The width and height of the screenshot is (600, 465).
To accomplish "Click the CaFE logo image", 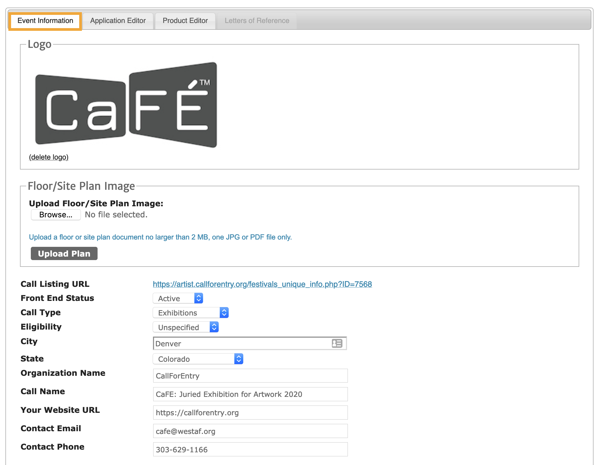I will [126, 105].
